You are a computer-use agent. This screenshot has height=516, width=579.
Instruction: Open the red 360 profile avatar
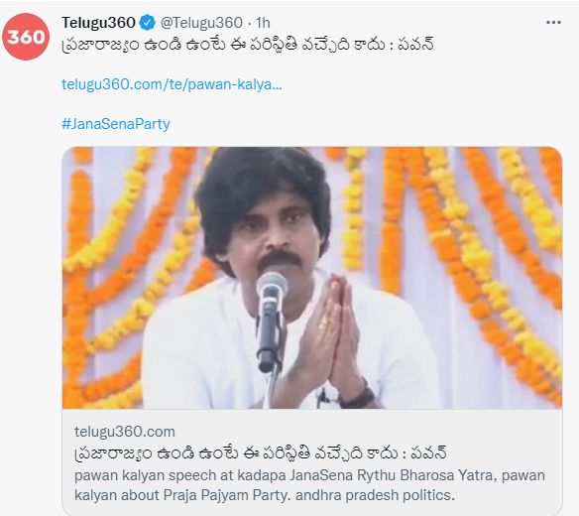tap(26, 37)
